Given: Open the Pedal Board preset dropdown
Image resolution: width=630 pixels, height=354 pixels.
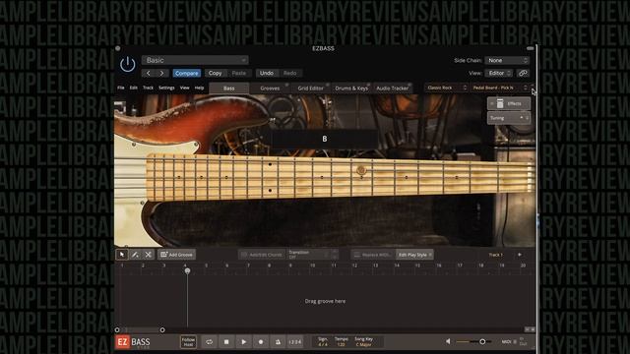Looking at the screenshot, I should click(499, 88).
